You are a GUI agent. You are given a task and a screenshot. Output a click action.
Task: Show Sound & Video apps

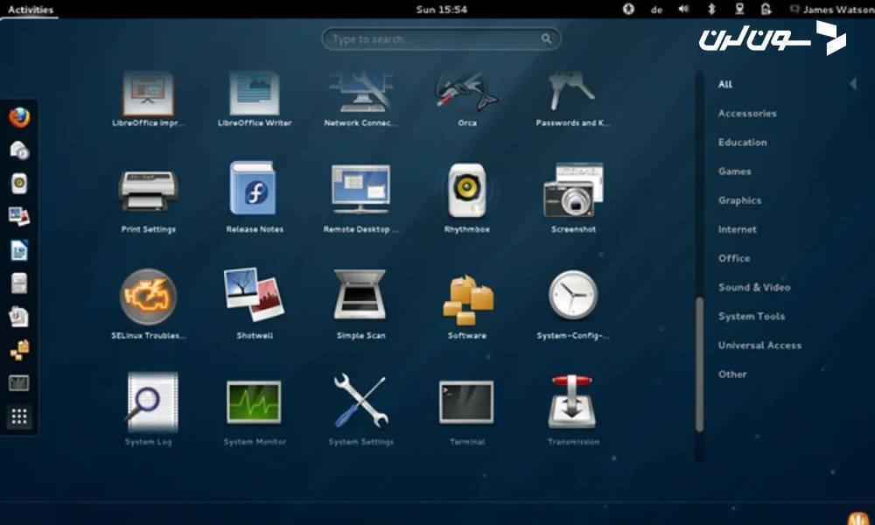click(754, 287)
